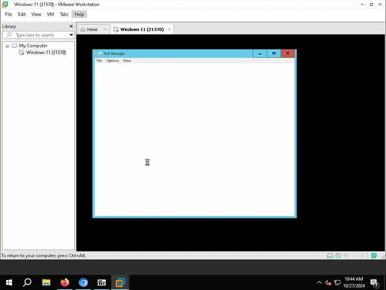Image resolution: width=386 pixels, height=290 pixels.
Task: Open Chromium browser from the taskbar
Action: coord(83,282)
